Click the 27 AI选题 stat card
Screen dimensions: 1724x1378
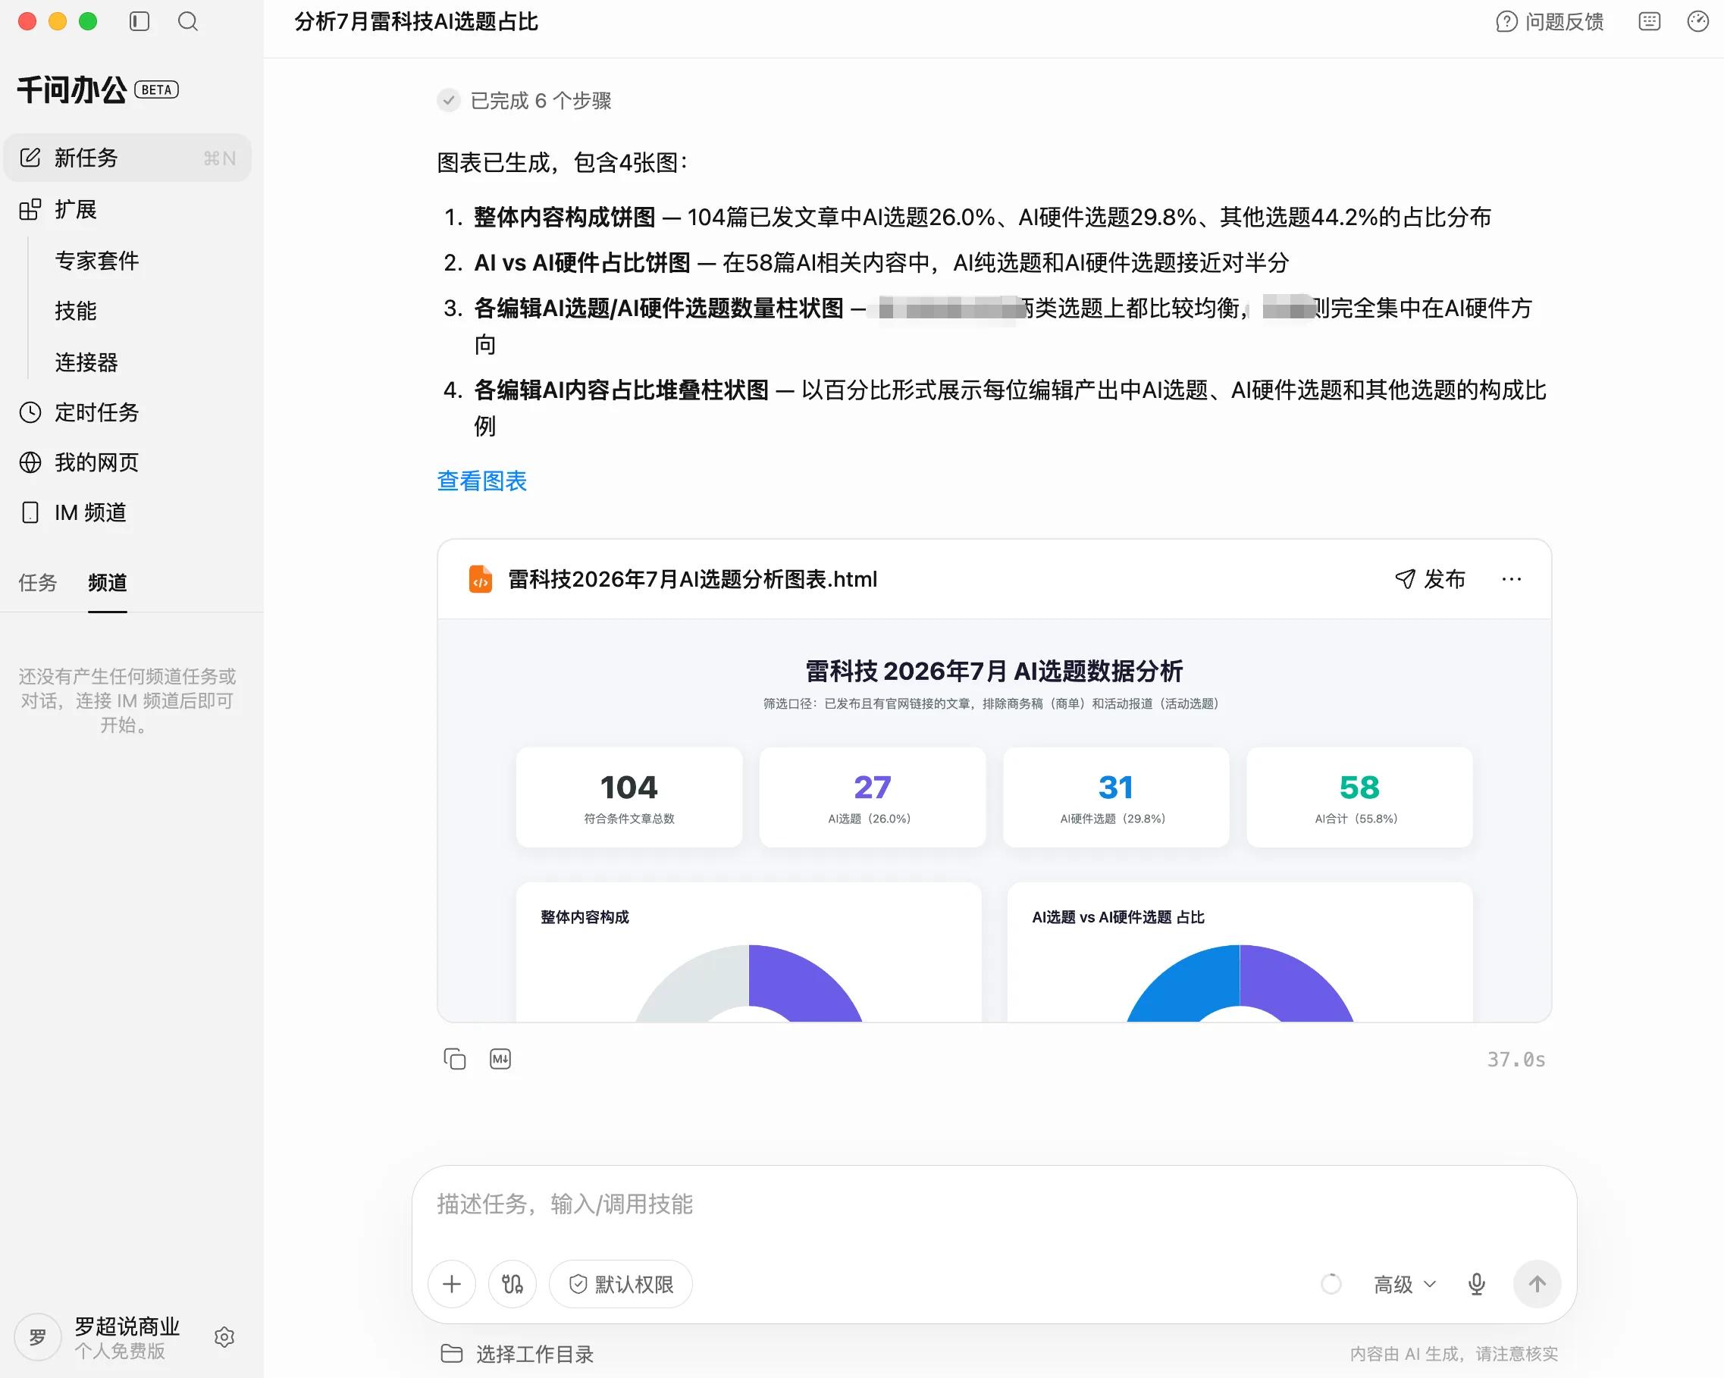[x=873, y=797]
